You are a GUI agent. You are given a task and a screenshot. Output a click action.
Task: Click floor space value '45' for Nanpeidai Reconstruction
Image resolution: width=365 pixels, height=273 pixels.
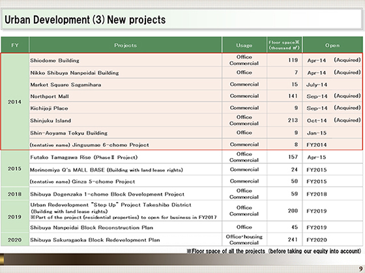point(295,227)
